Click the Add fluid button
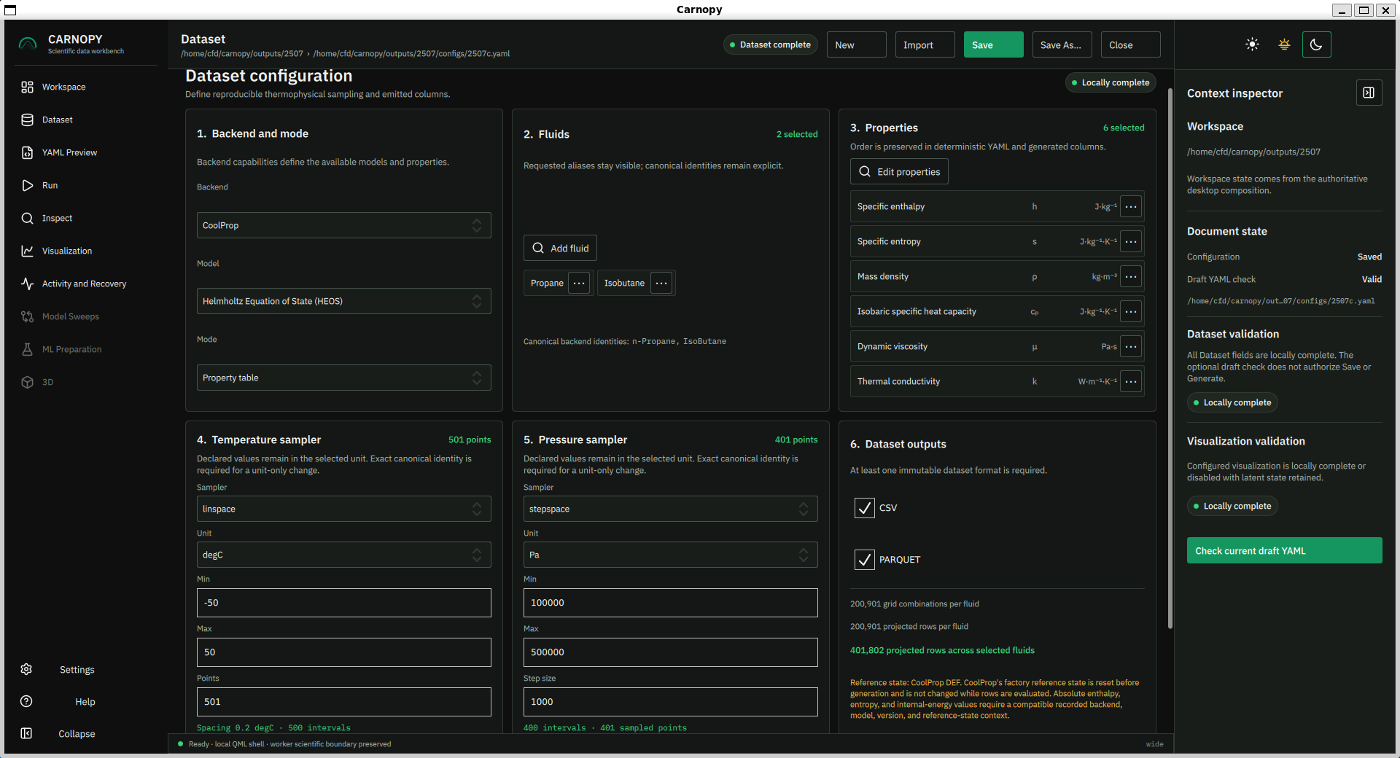This screenshot has height=758, width=1400. click(560, 248)
